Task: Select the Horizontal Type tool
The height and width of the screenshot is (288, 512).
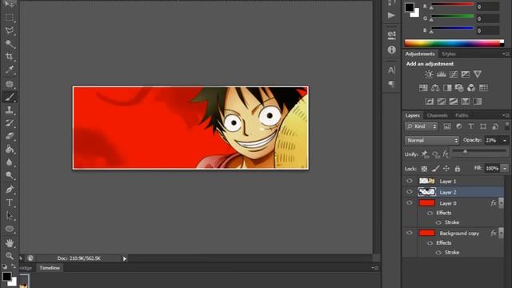Action: tap(9, 202)
